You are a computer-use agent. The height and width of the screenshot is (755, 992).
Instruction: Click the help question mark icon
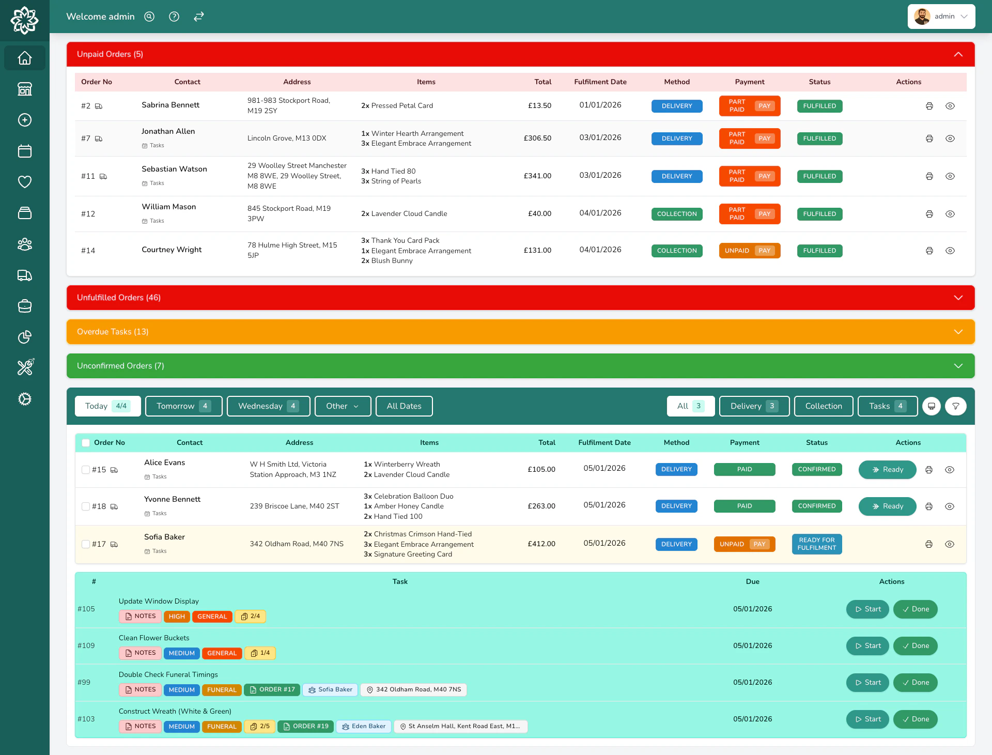click(174, 17)
